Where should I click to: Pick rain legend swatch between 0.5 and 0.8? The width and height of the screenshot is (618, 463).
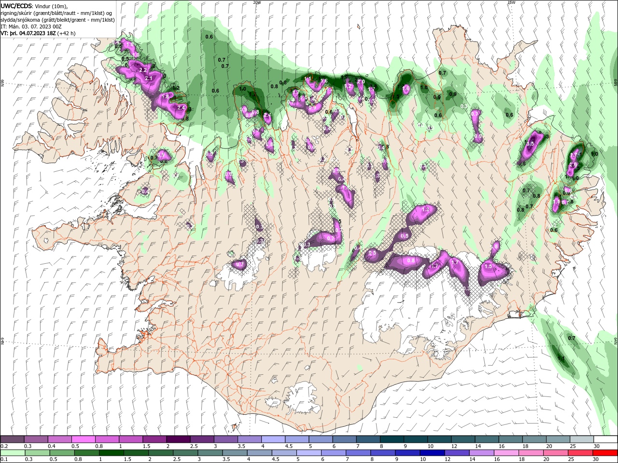[x=62, y=453]
